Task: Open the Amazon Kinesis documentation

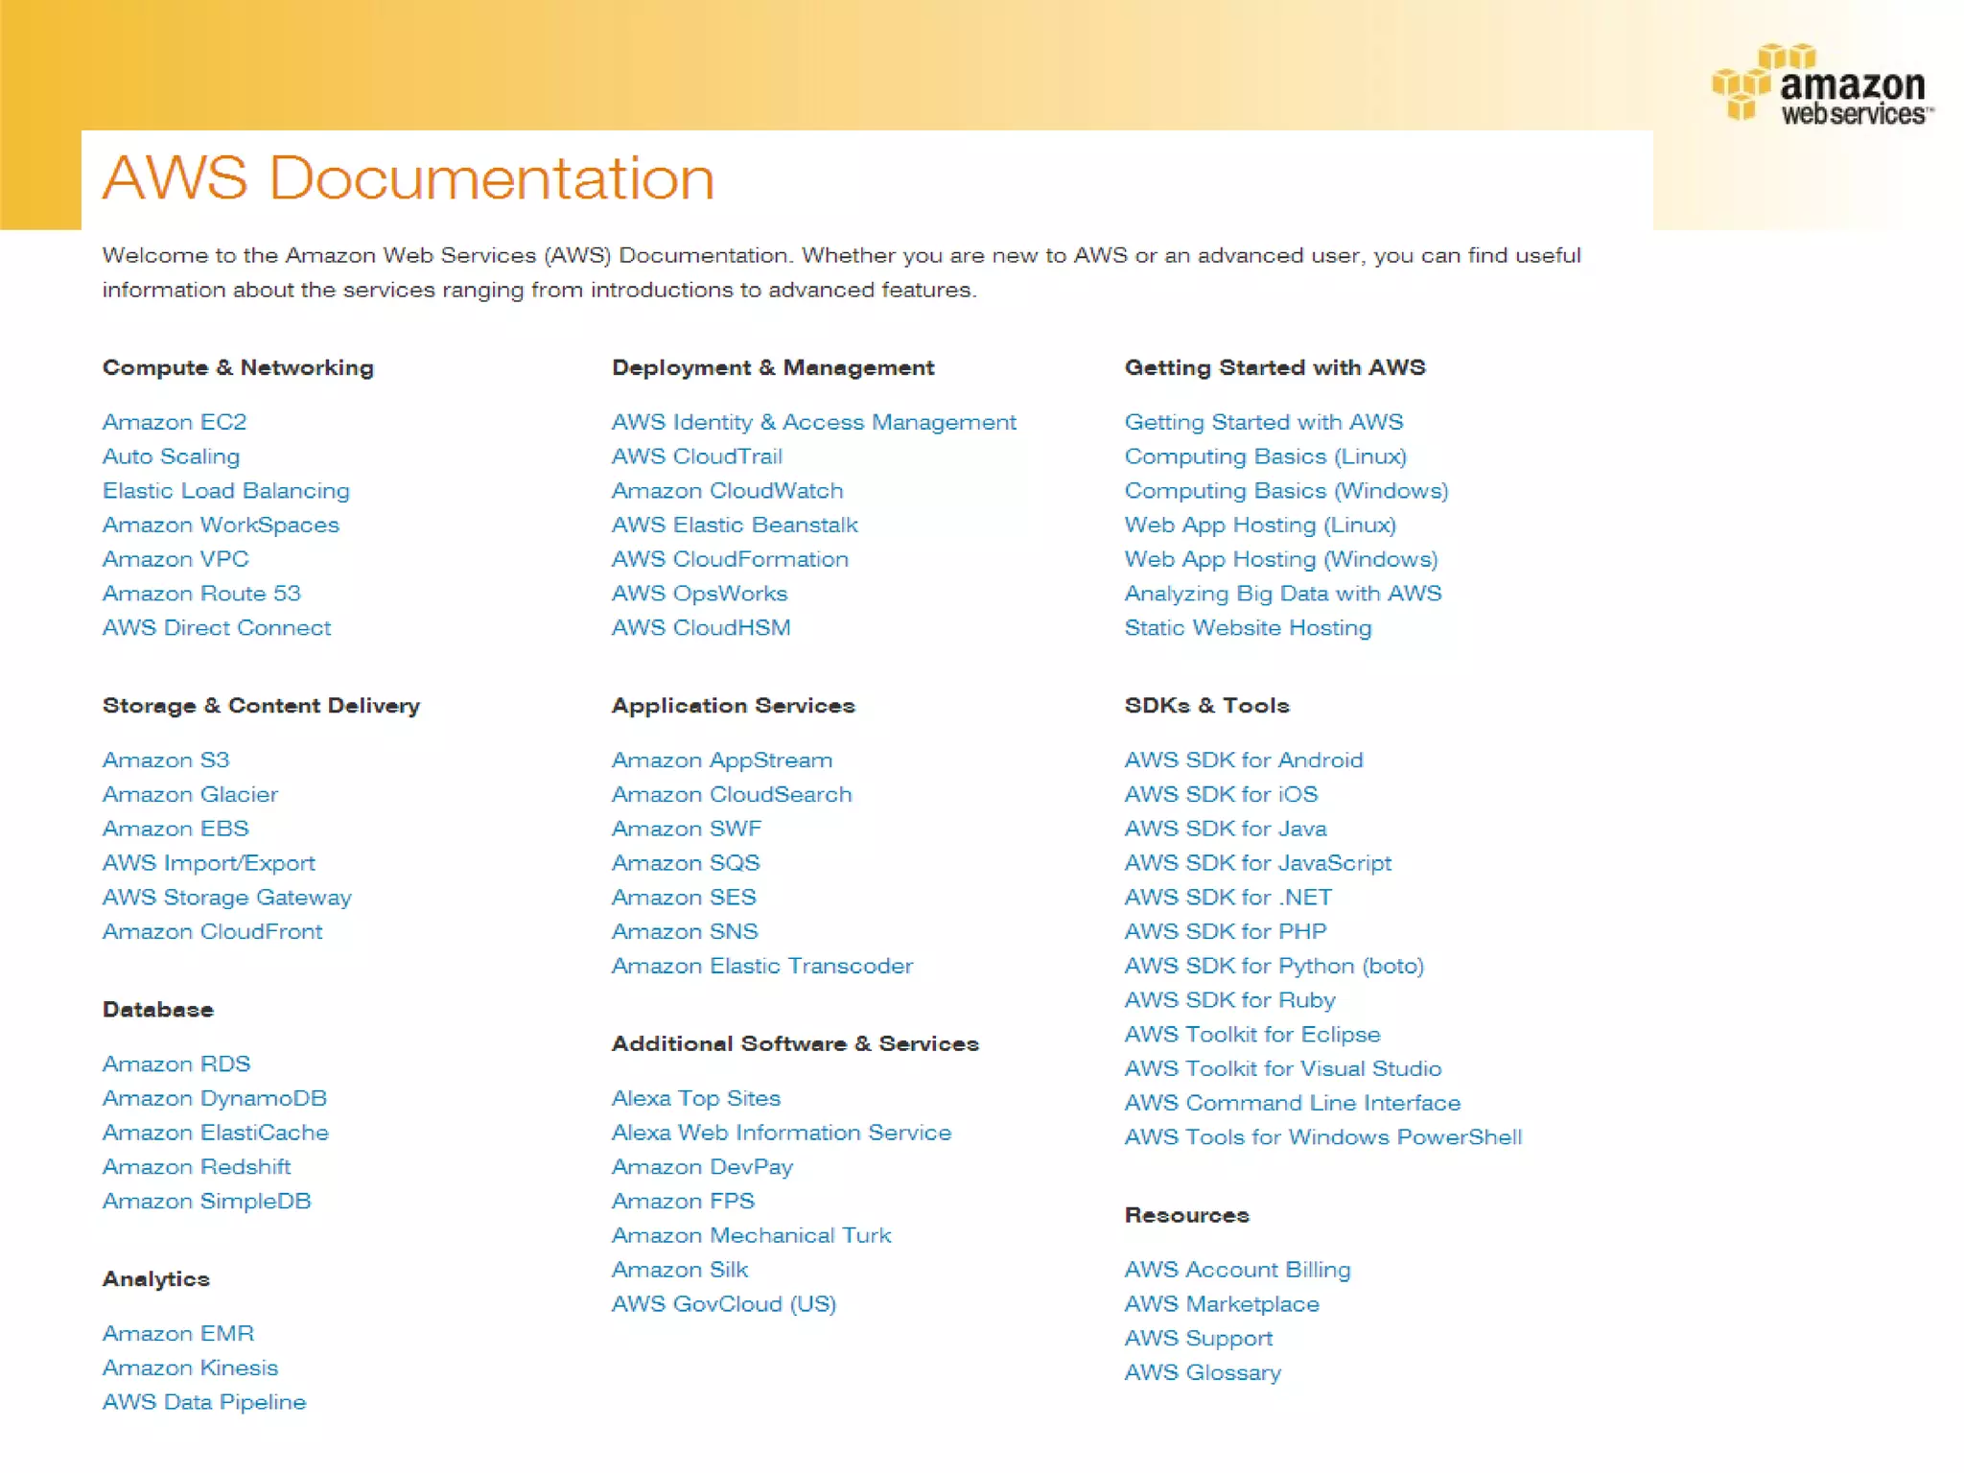Action: click(190, 1368)
